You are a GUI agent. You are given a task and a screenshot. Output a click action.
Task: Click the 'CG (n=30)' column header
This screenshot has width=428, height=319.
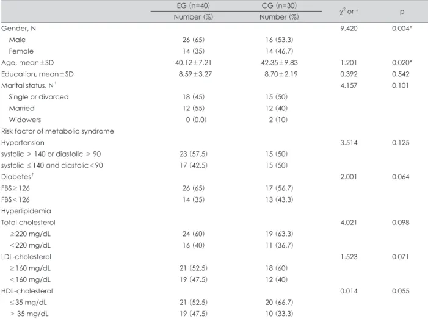point(279,5)
